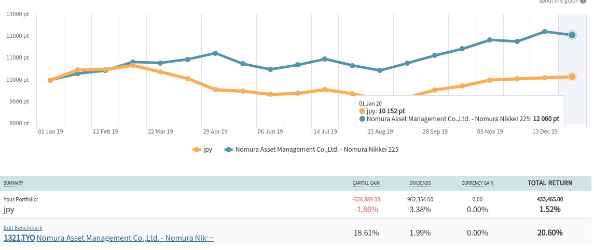Click the highlighted orange point at 01 Jan 20
The height and width of the screenshot is (250, 594).
572,77
